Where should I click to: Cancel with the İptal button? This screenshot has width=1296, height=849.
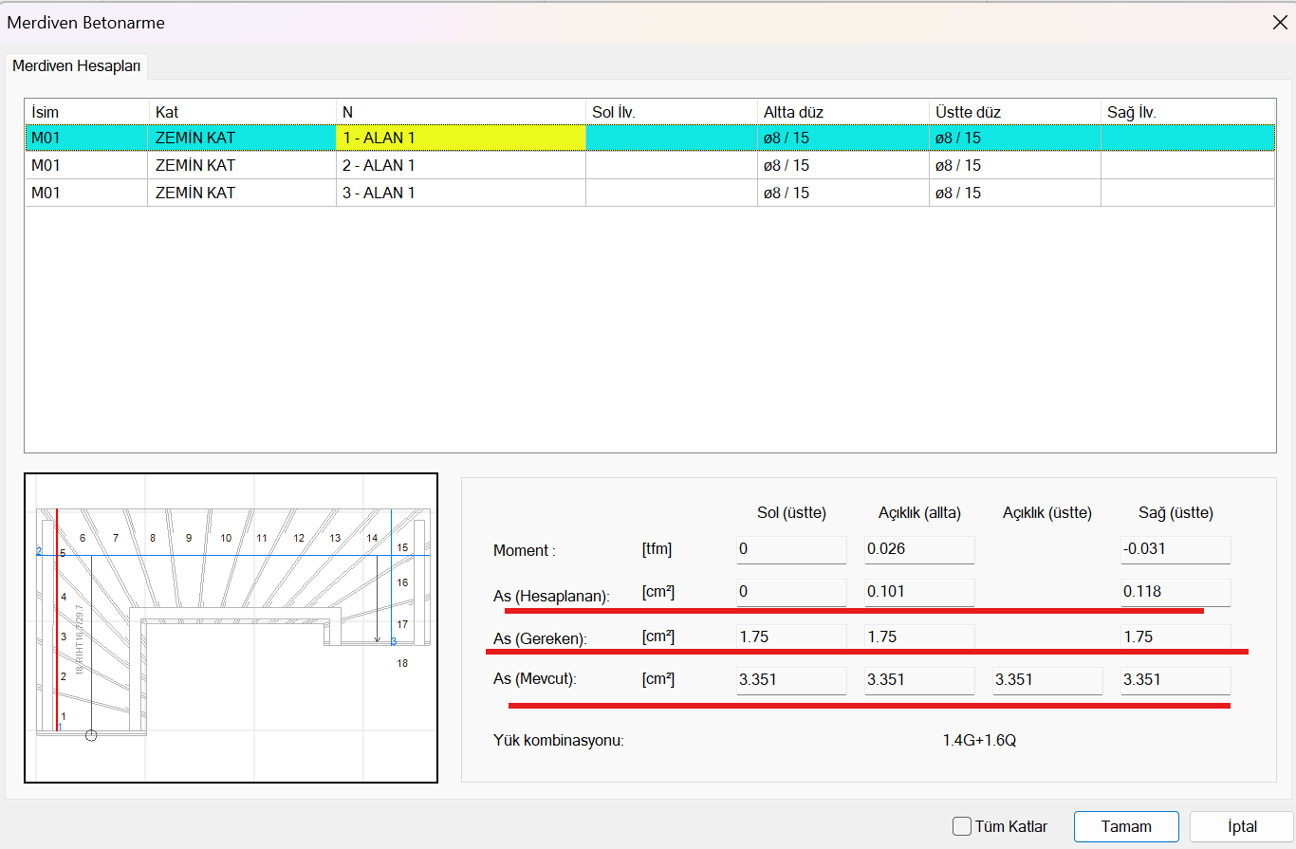pos(1242,826)
